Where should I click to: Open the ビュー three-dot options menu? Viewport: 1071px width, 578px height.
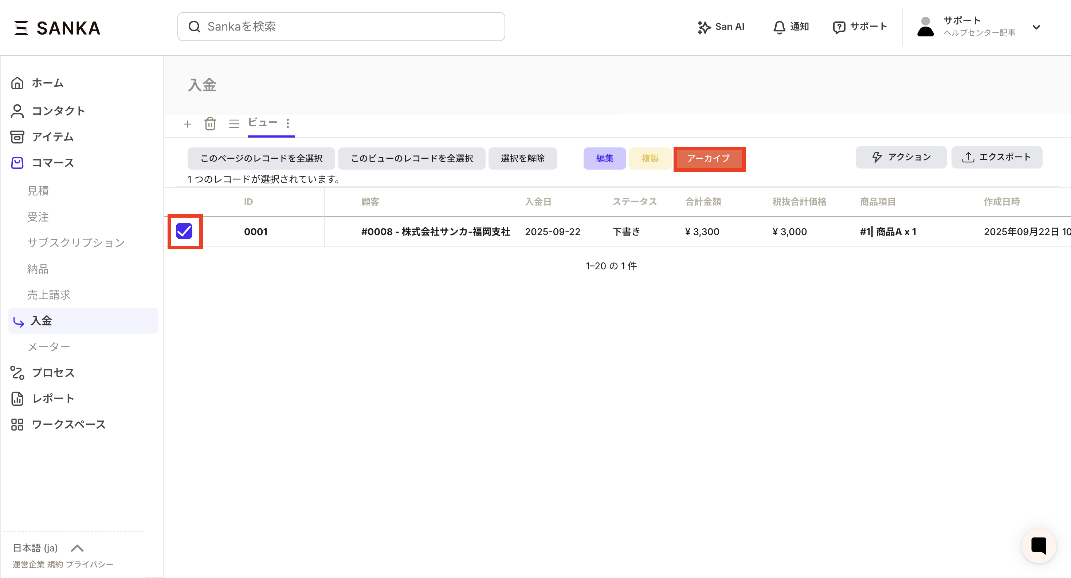(288, 123)
